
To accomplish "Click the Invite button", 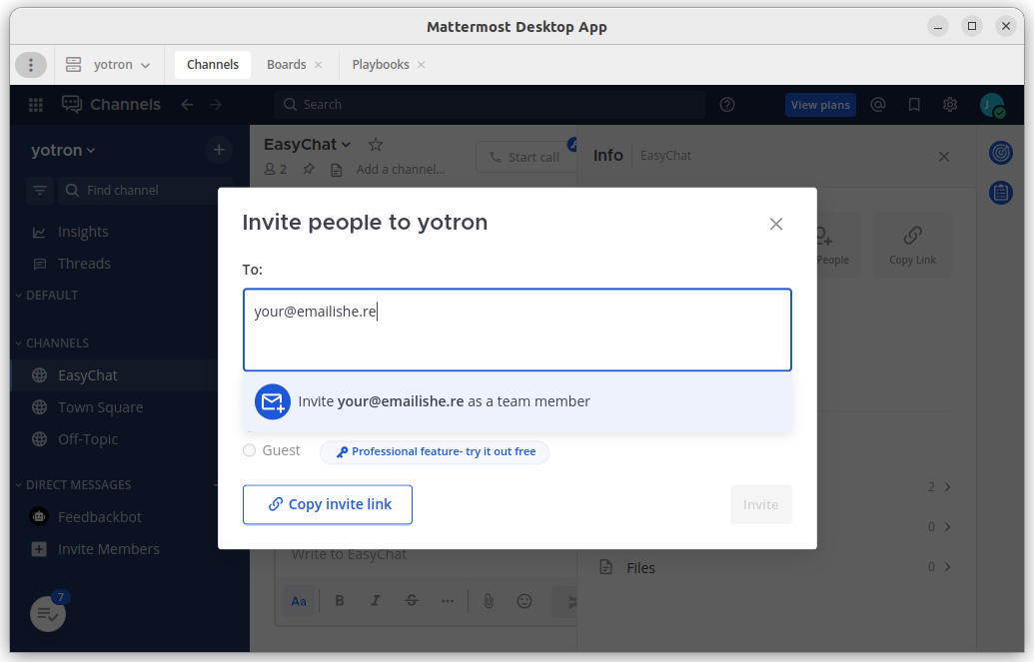I will 761,504.
